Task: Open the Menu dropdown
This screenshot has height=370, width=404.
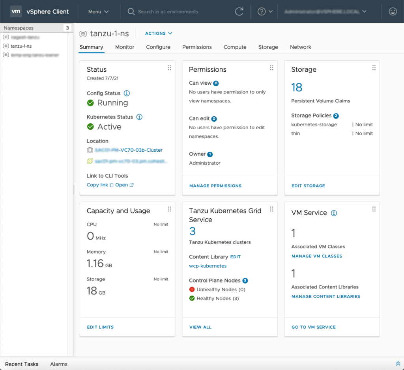Action: point(98,11)
